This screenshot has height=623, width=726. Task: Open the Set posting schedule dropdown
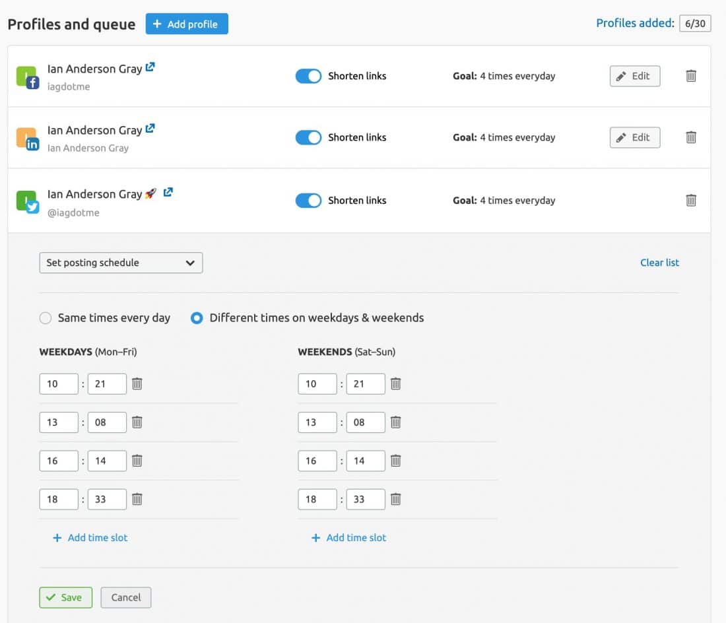coord(121,263)
